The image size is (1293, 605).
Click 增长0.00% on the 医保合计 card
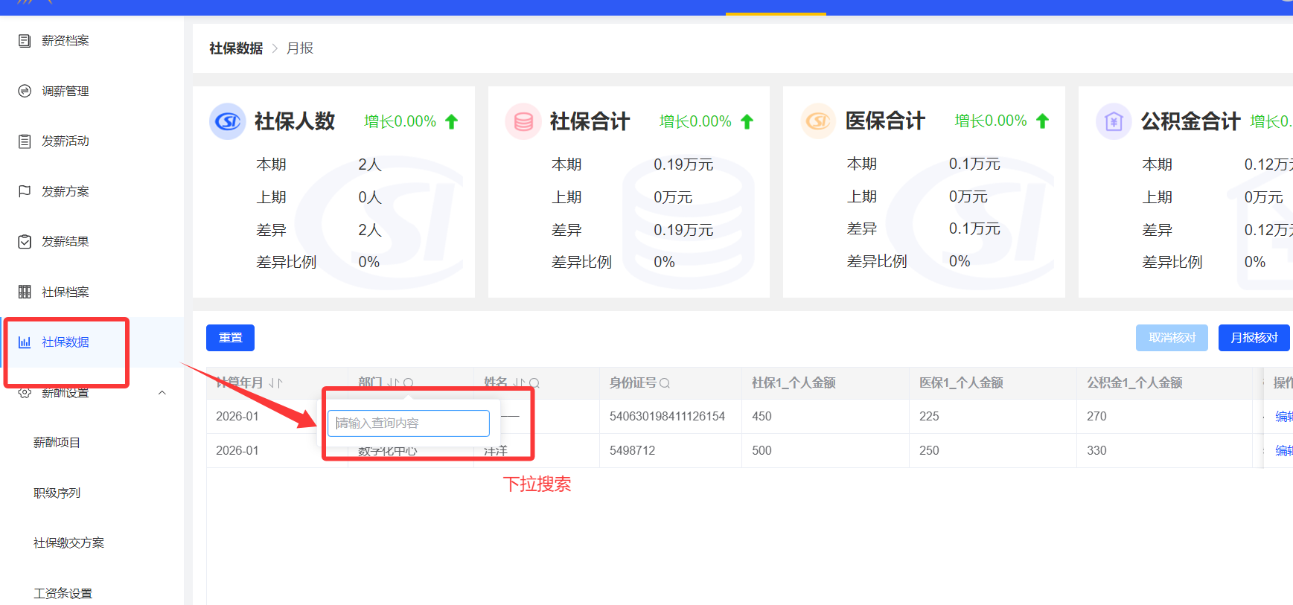pyautogui.click(x=991, y=121)
